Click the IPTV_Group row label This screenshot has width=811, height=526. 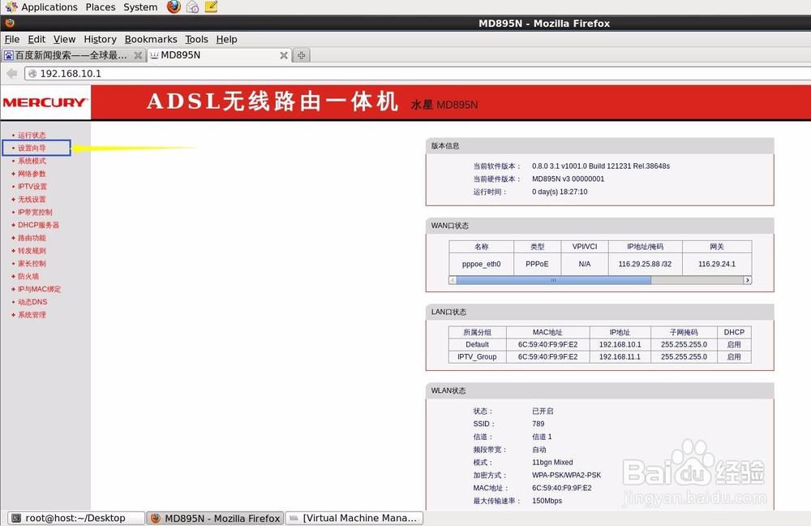[x=477, y=357]
